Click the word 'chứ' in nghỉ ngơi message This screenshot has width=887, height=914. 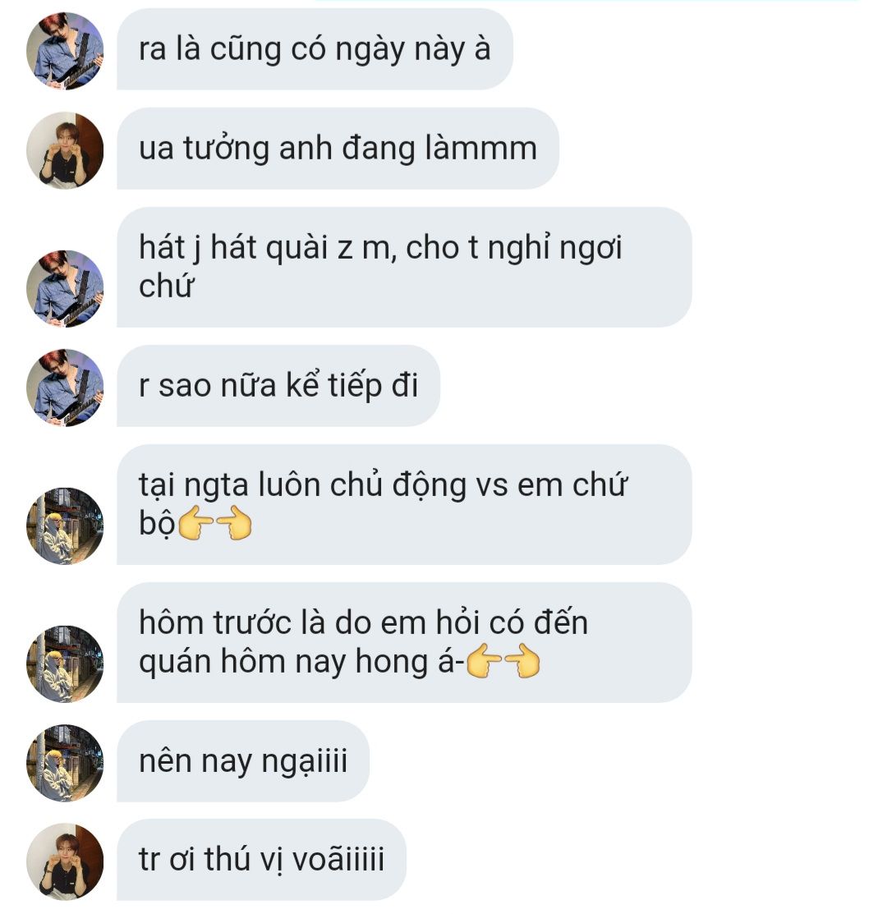coord(166,286)
